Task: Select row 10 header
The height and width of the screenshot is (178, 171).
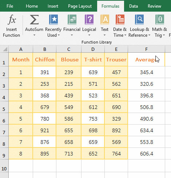Action: [4, 166]
